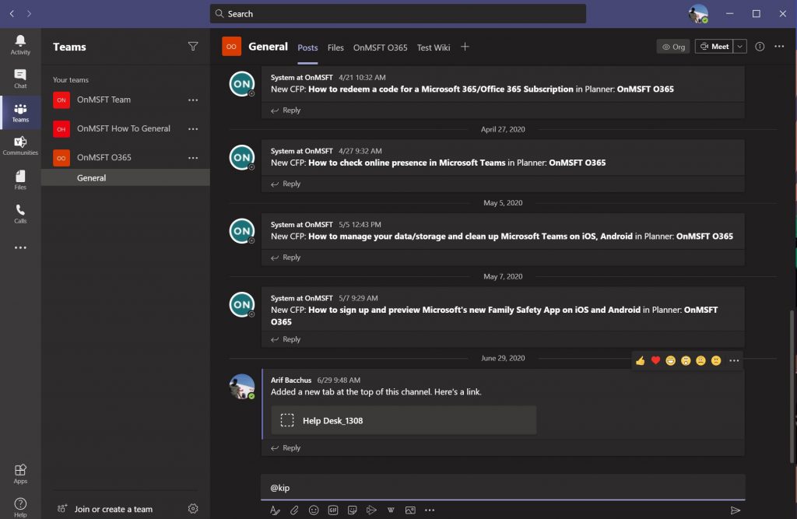The image size is (797, 519).
Task: Open the Calls section
Action: pos(20,213)
